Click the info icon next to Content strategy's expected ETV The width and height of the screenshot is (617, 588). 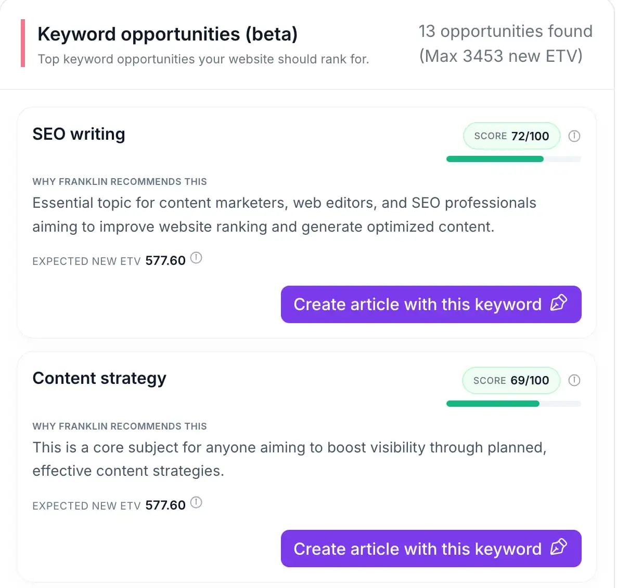tap(196, 502)
